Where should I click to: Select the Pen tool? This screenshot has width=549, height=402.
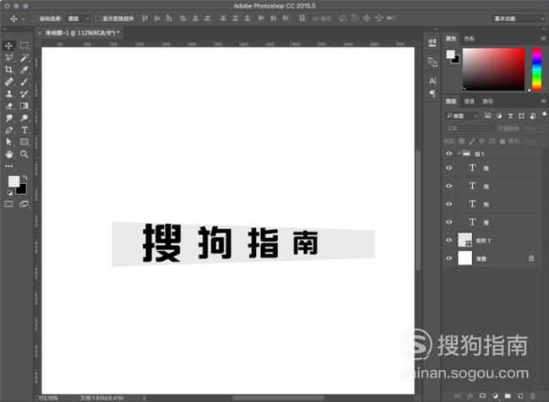click(x=9, y=130)
